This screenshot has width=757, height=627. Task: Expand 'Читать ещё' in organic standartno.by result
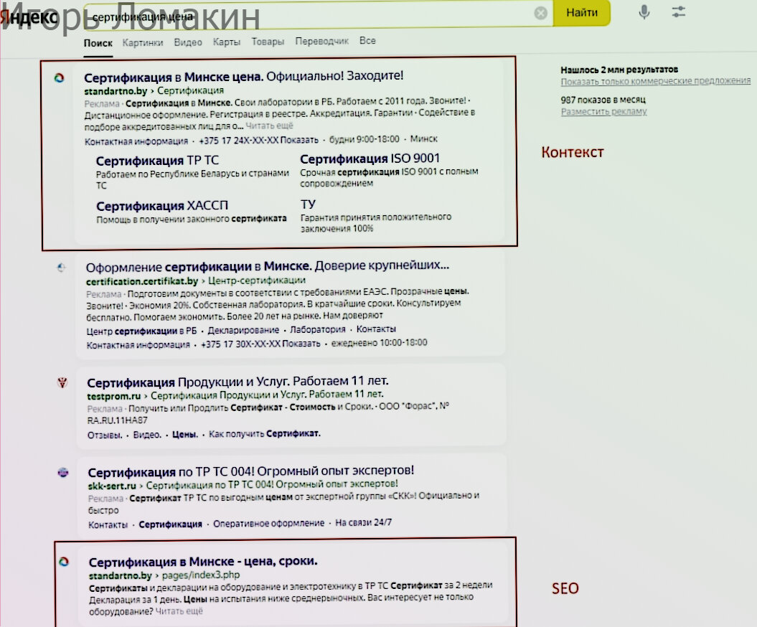coord(179,611)
